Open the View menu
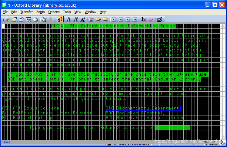The image size is (227, 147). pyautogui.click(x=78, y=12)
